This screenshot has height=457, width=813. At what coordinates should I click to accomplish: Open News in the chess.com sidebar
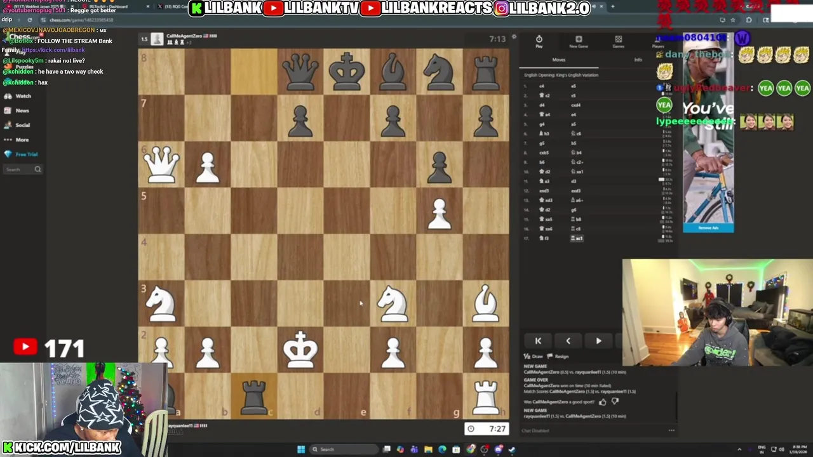pos(17,110)
